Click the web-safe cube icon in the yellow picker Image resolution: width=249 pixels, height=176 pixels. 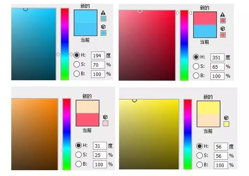click(x=226, y=118)
